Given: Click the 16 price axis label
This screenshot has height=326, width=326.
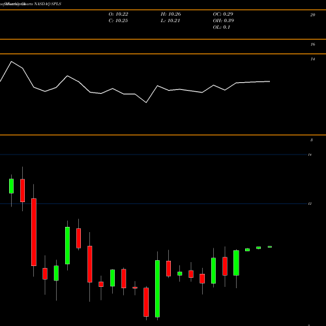Looking at the screenshot, I should point(312,44).
